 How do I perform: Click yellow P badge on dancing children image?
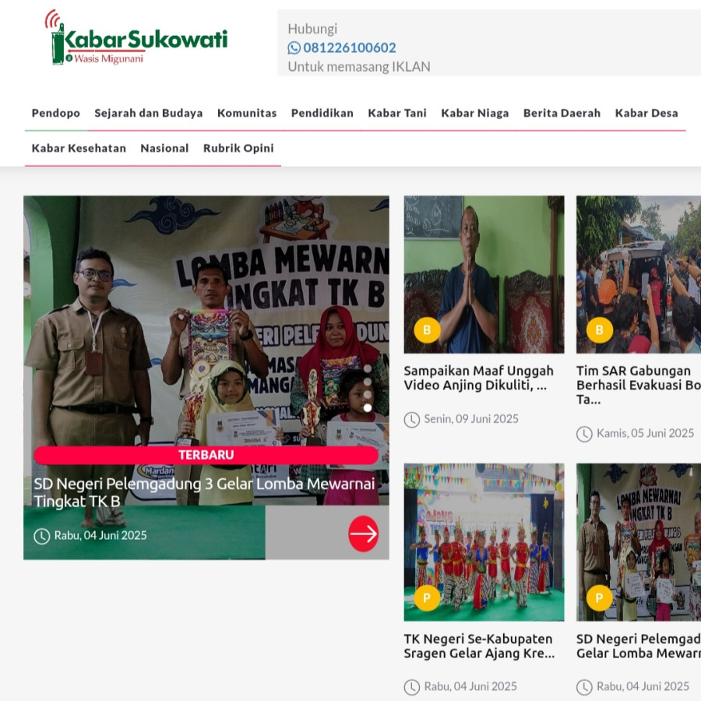[427, 597]
